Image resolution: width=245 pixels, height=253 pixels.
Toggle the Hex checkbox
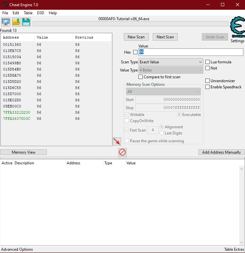coord(135,52)
